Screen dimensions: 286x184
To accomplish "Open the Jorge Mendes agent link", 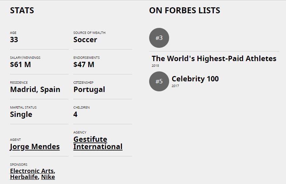I will coord(35,147).
